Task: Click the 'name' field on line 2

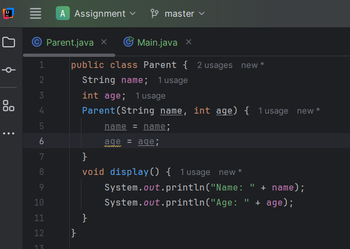Action: (x=132, y=80)
